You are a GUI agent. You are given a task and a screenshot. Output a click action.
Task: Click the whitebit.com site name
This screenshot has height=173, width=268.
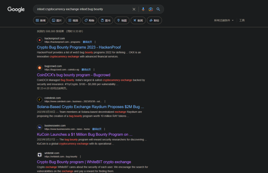[x=52, y=153]
